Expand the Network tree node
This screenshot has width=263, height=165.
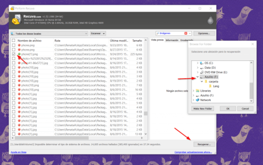coord(193,100)
